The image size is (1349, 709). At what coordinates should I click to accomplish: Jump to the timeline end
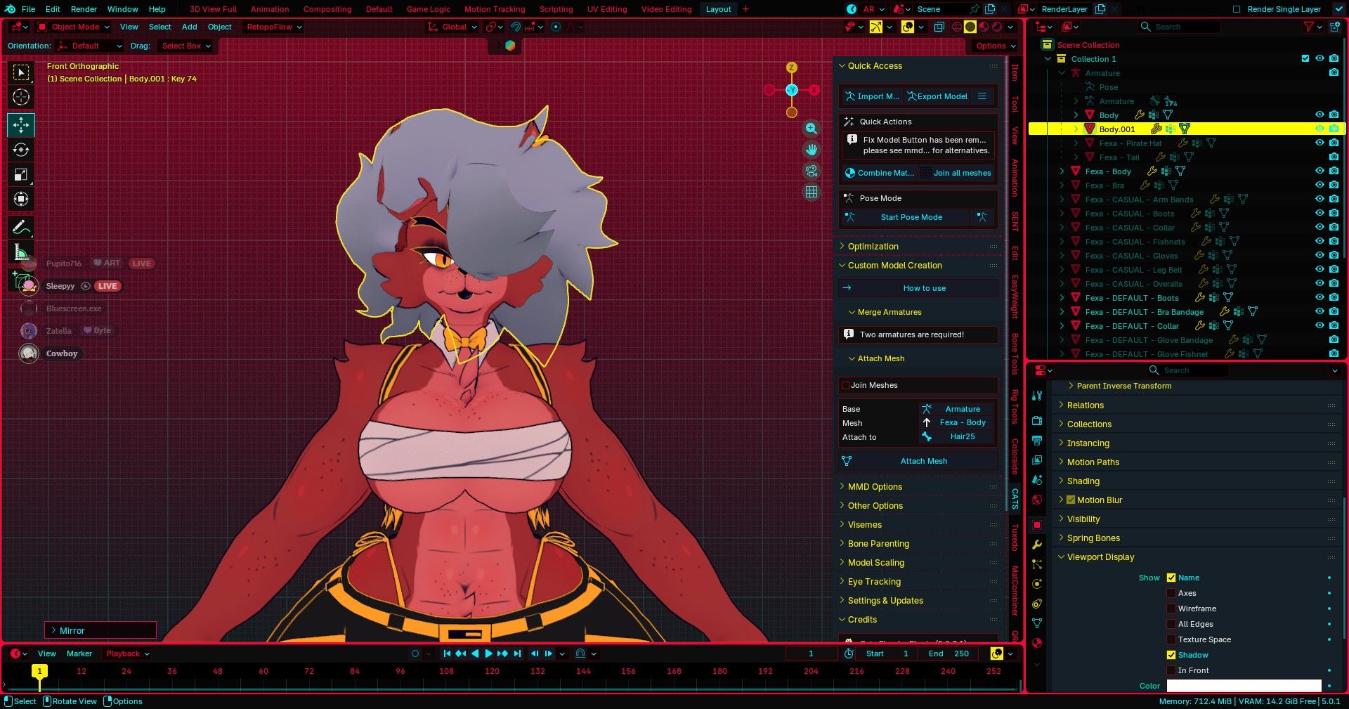[518, 653]
